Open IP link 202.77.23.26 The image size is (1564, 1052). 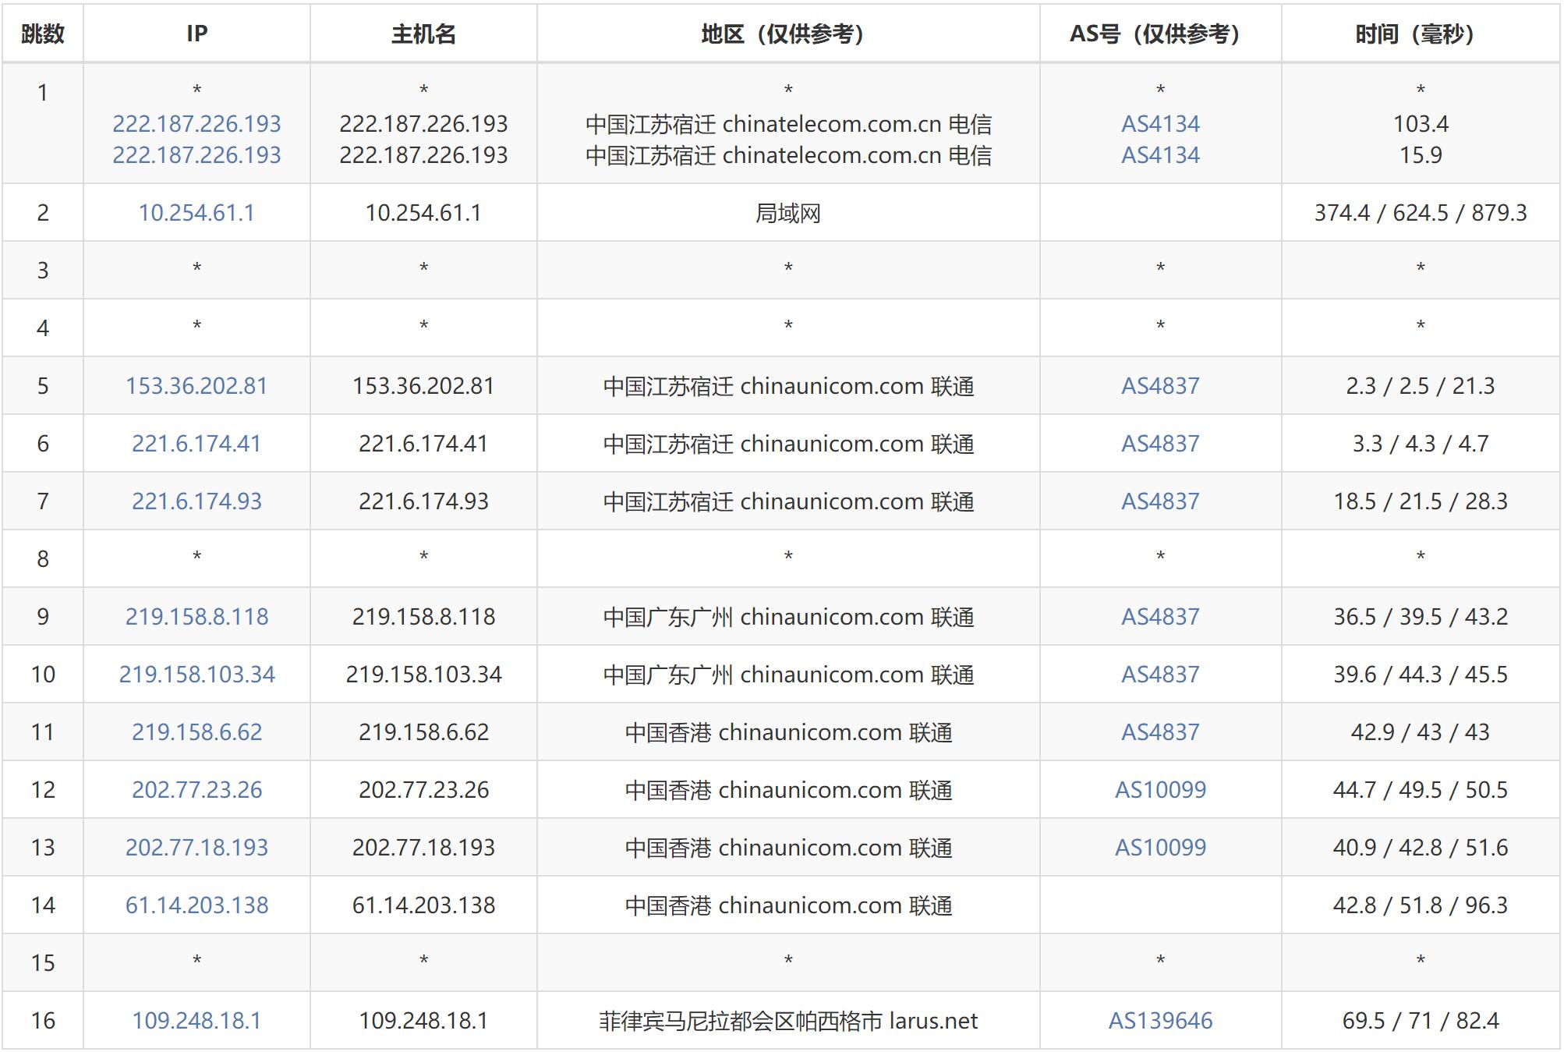point(196,790)
